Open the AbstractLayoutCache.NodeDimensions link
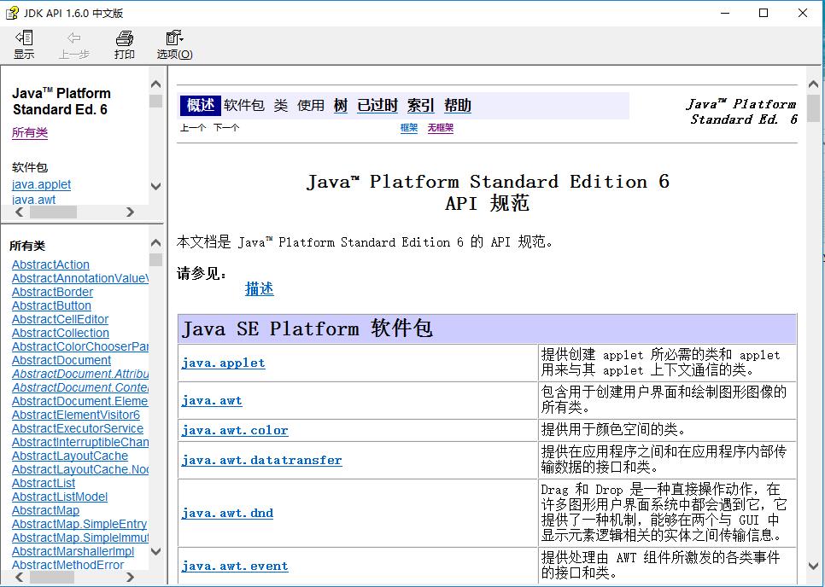The height and width of the screenshot is (587, 825). [x=80, y=469]
